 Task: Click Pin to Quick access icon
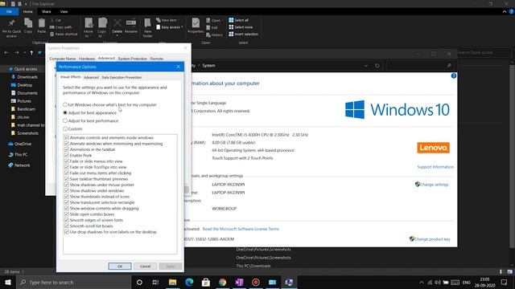coord(11,26)
